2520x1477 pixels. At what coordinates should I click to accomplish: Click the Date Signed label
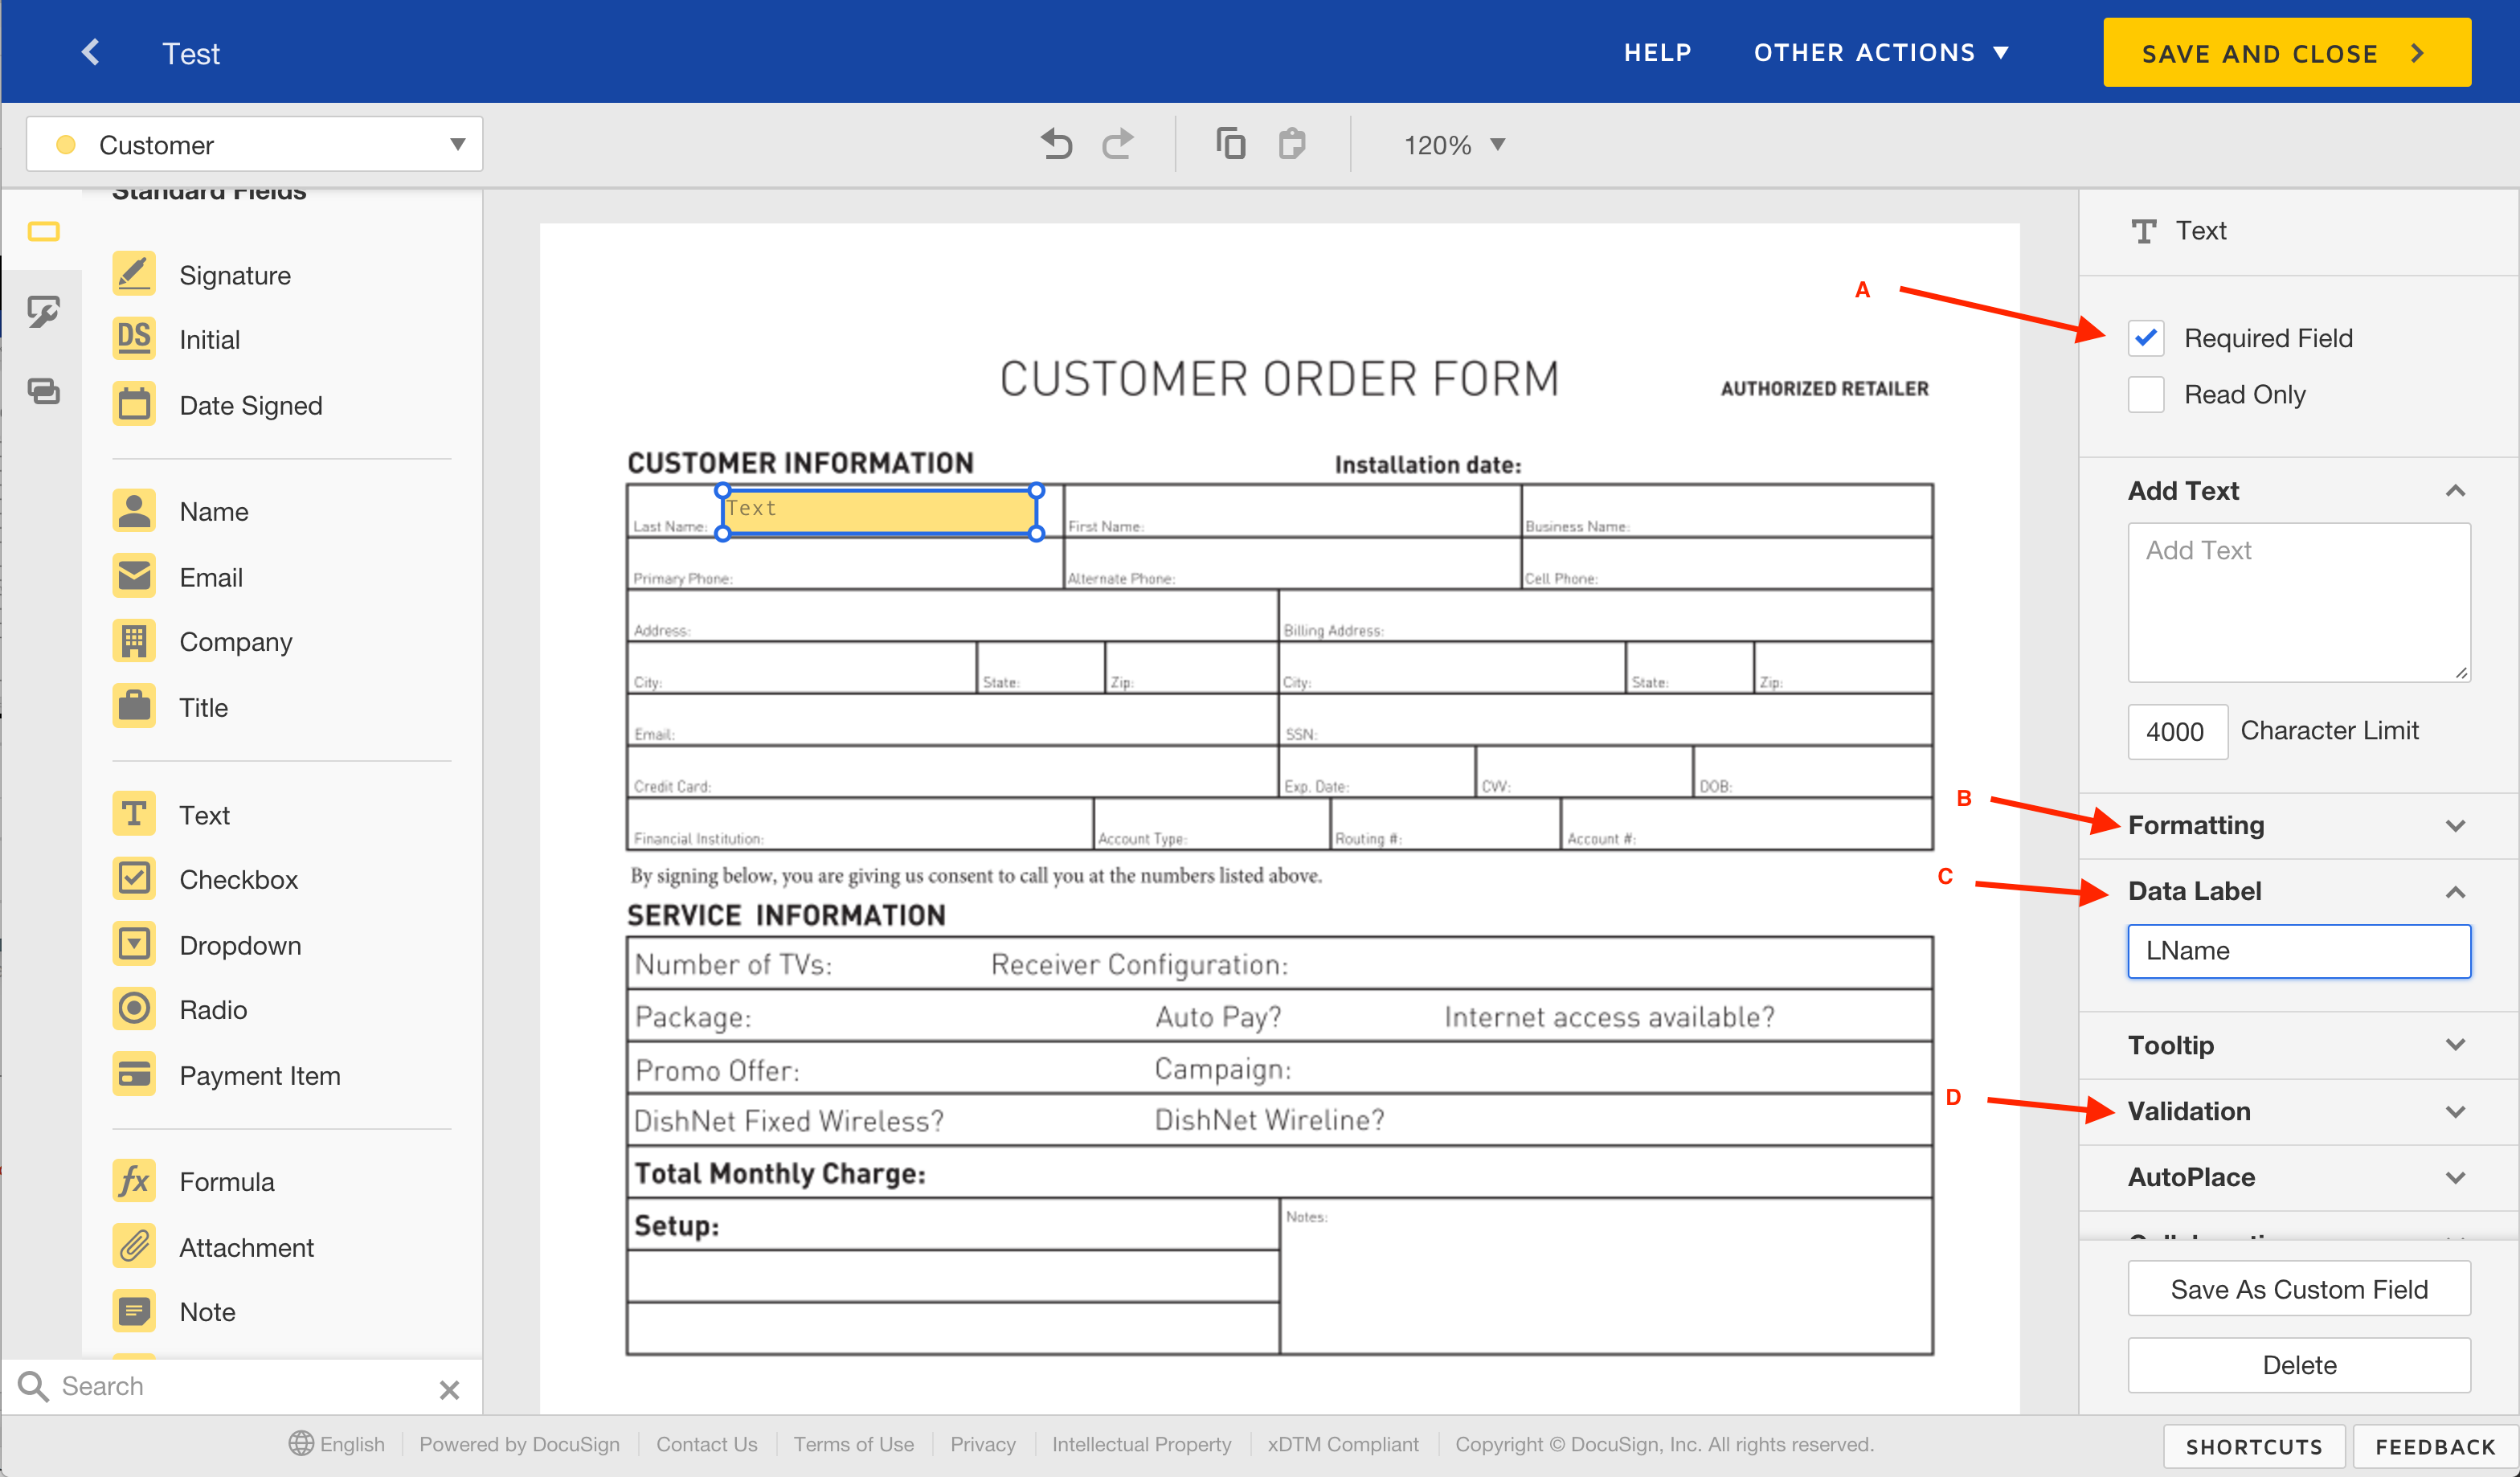[250, 406]
